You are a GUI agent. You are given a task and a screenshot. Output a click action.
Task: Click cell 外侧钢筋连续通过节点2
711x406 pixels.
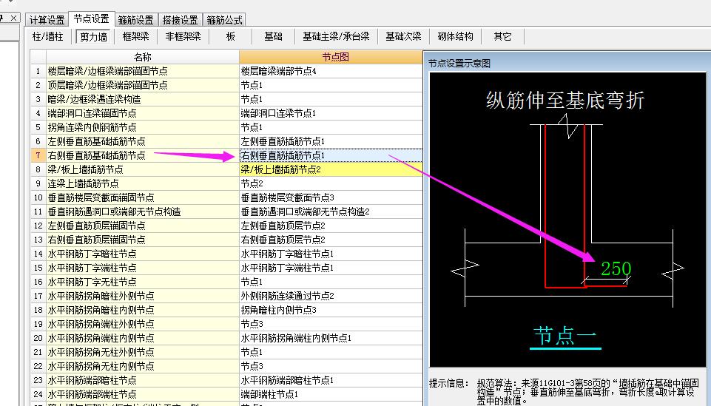[331, 296]
